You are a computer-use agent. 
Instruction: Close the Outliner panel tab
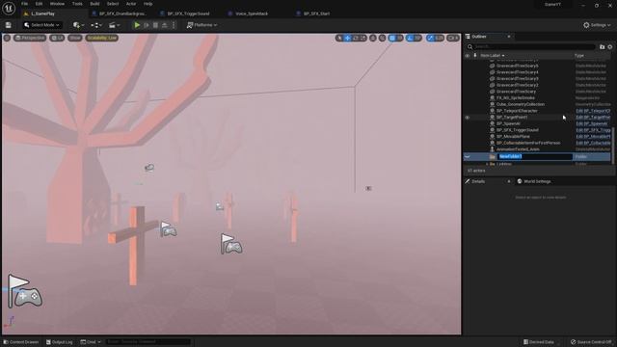[x=509, y=37]
